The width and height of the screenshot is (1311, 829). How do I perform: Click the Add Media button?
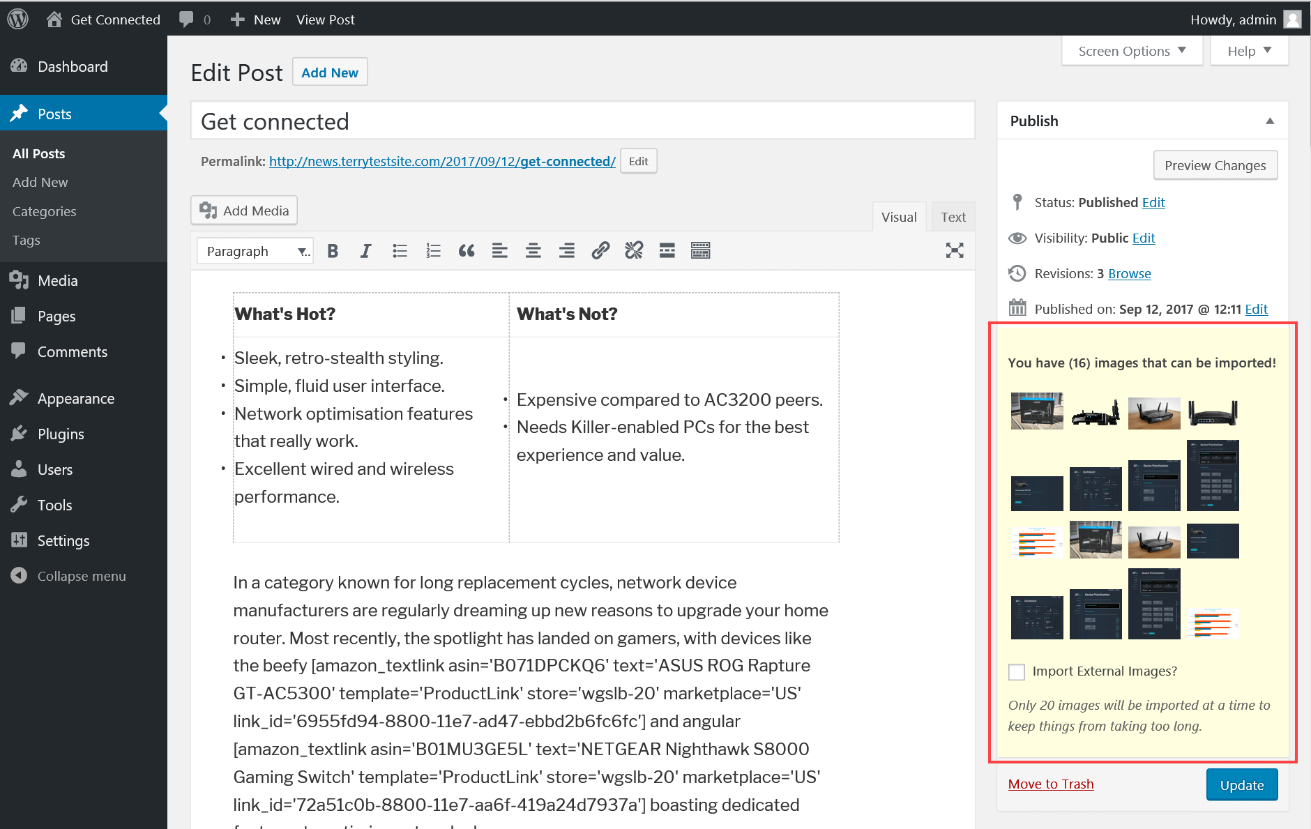pos(244,211)
